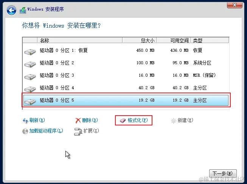The width and height of the screenshot is (247, 184).
Task: Click 19.2 GB free space of 分区 5
Action: pyautogui.click(x=181, y=100)
